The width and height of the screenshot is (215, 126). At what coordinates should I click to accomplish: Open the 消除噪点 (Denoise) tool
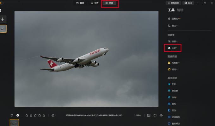[174, 123]
